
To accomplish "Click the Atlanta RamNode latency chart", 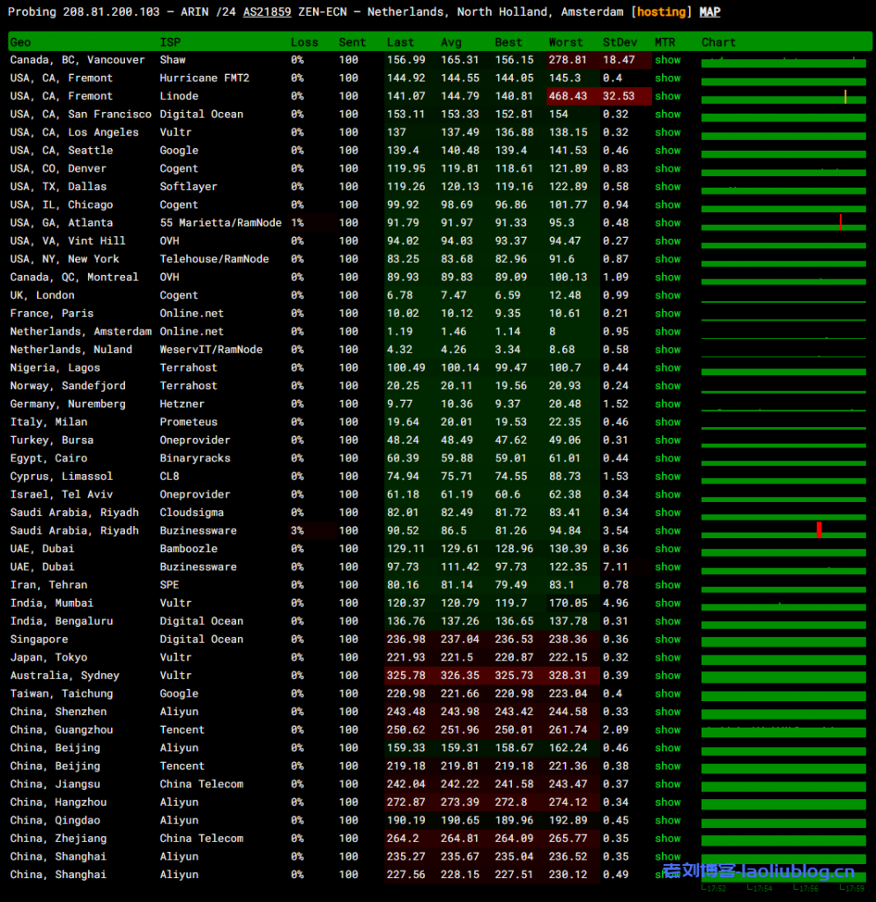I will pyautogui.click(x=783, y=223).
